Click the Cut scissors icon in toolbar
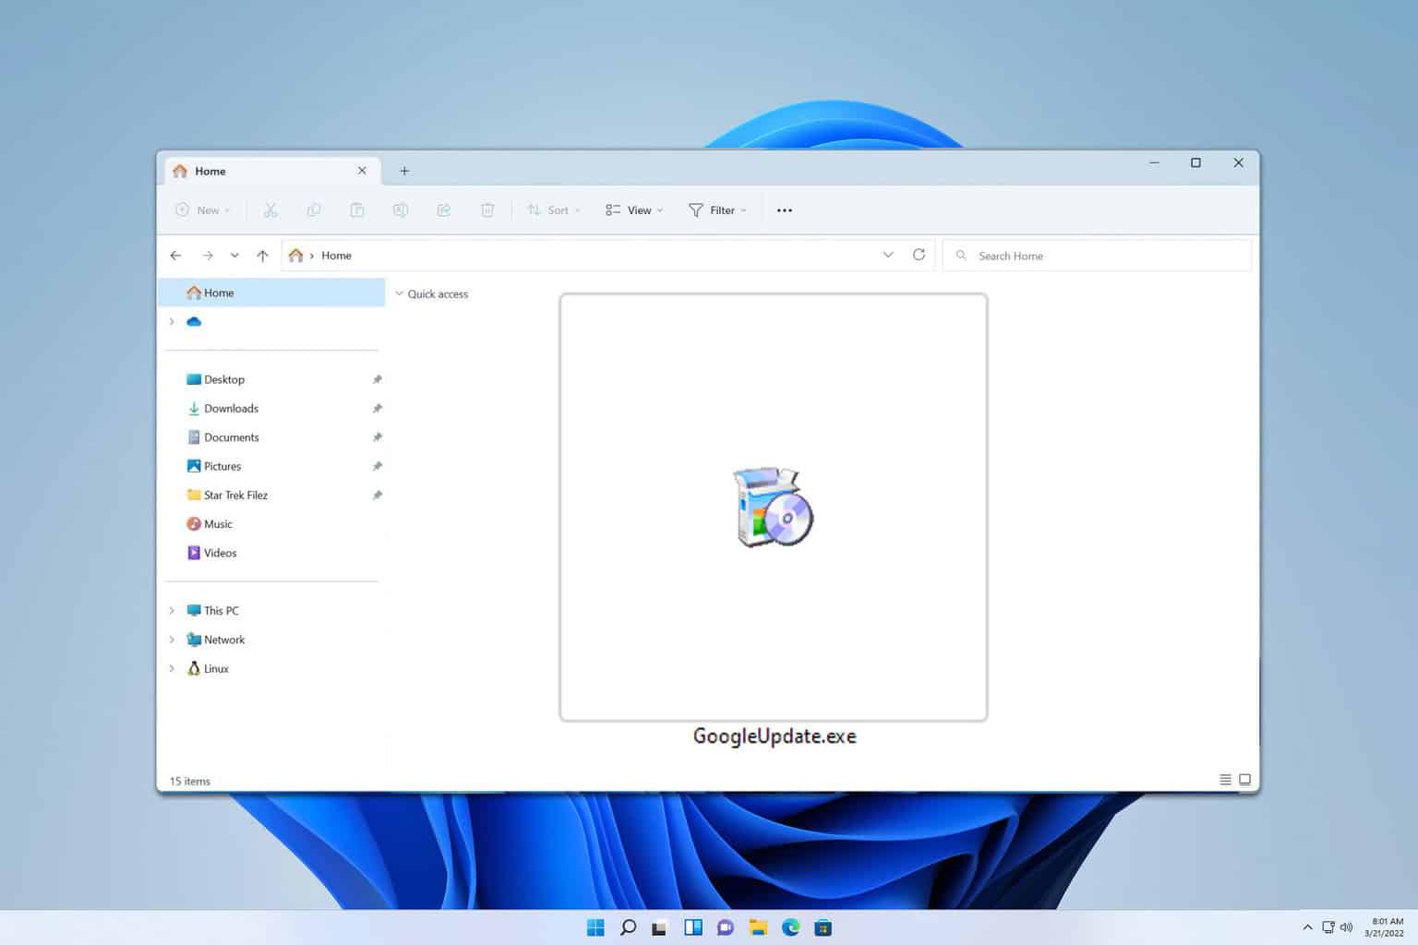 [270, 210]
